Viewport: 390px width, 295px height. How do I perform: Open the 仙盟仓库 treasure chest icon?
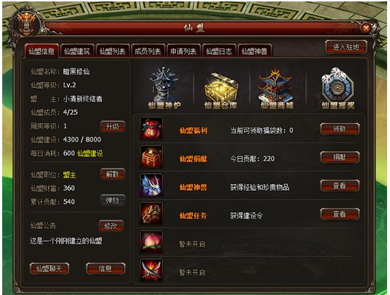tap(221, 91)
